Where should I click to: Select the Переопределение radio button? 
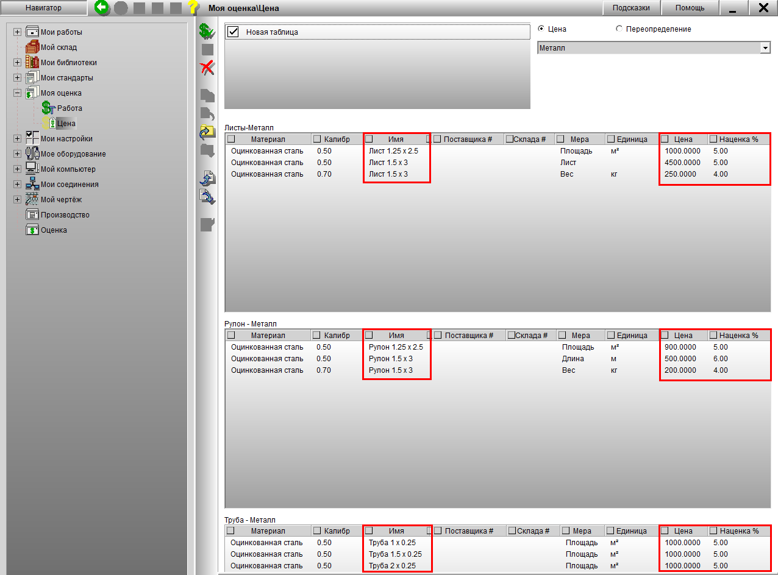[x=619, y=29]
